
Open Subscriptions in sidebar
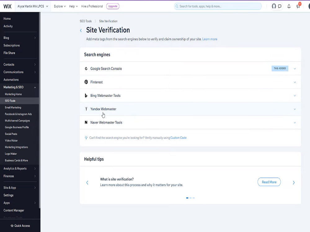pos(12,45)
